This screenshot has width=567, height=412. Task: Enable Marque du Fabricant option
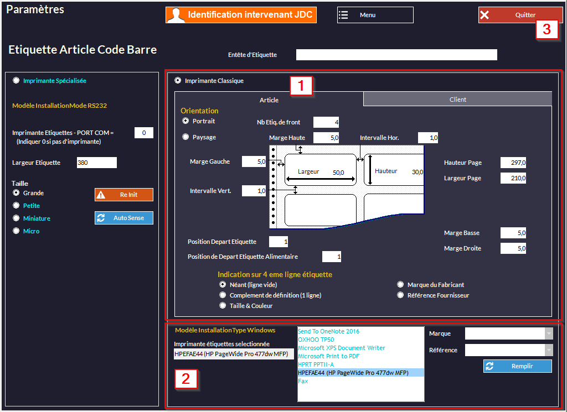click(x=401, y=285)
